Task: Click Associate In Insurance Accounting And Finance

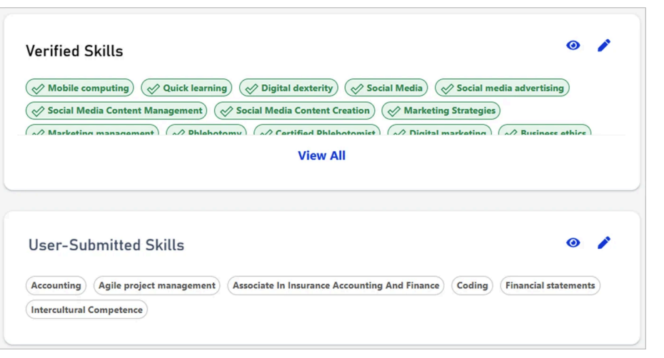Action: [336, 286]
